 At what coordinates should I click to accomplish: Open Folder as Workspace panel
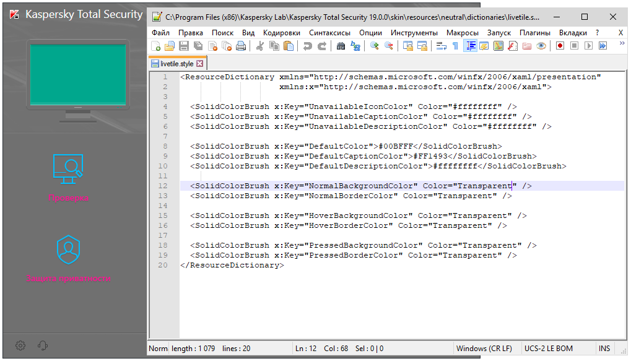pyautogui.click(x=527, y=46)
